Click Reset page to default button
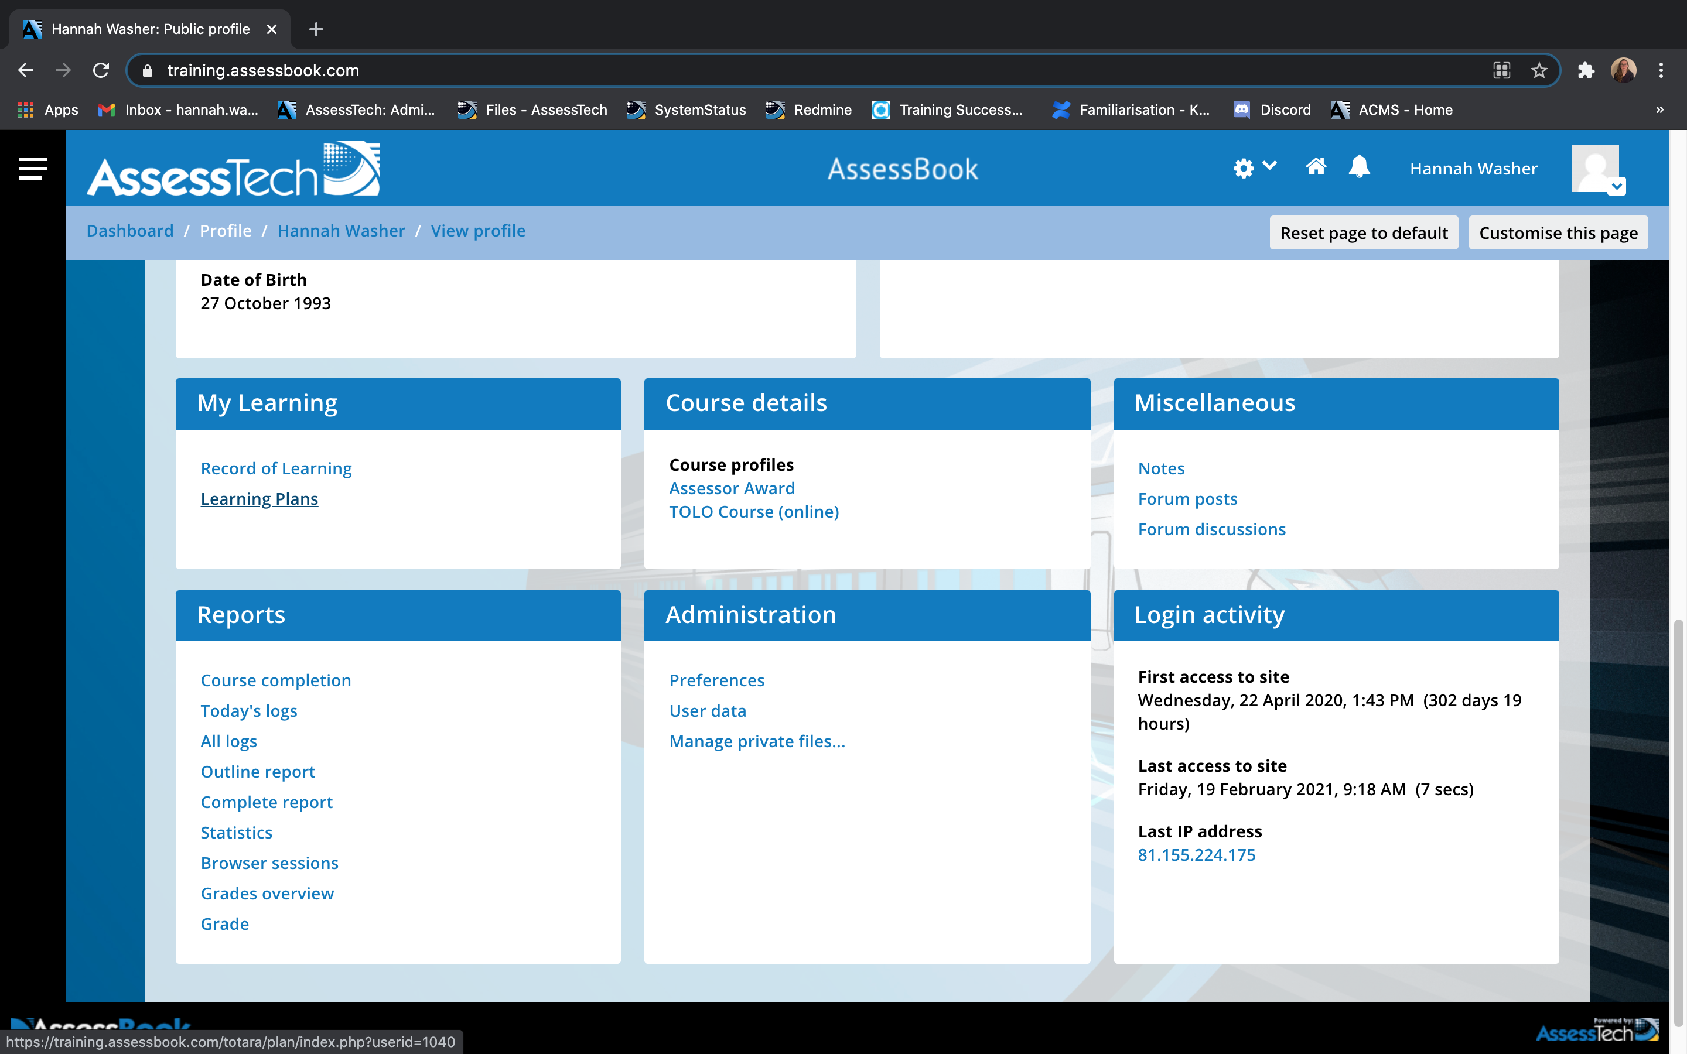This screenshot has width=1687, height=1054. 1364,233
